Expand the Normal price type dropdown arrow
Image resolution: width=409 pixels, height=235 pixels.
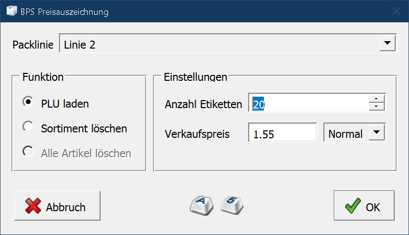point(377,133)
